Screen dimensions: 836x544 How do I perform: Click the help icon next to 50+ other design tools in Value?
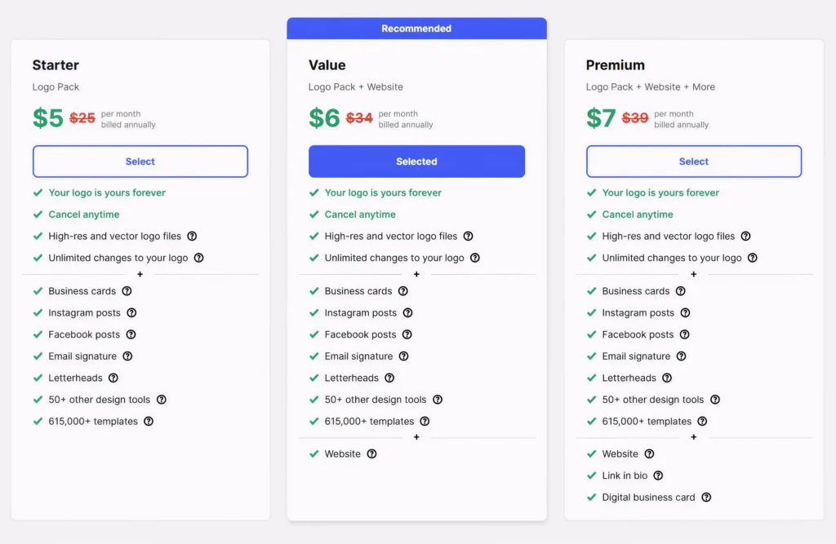[x=438, y=399]
